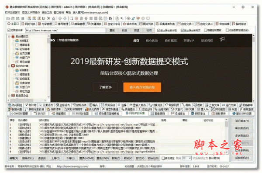Viewport: 262px width, 173px height.
Task: Click the 编辑(A) button
Action: [x=14, y=158]
